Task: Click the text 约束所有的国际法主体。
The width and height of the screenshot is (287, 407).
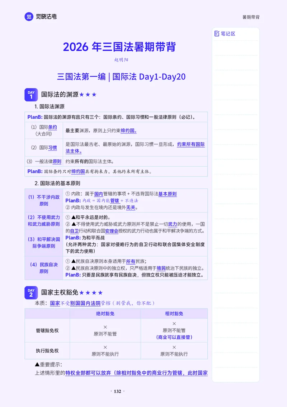Action: (x=90, y=161)
